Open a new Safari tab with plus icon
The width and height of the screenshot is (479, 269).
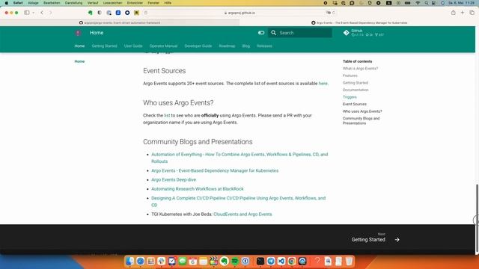tap(463, 13)
